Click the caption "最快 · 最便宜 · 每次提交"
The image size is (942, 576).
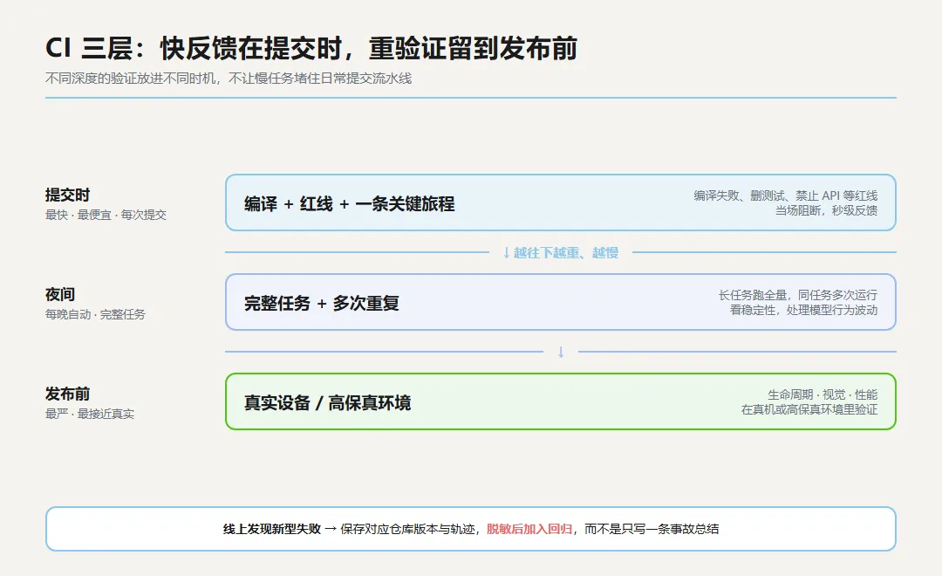(x=106, y=215)
